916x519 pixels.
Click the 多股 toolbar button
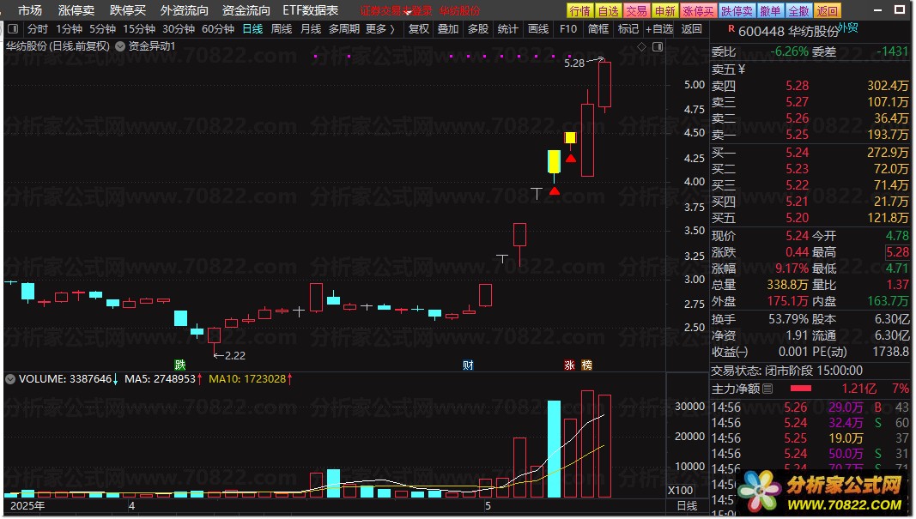[478, 28]
